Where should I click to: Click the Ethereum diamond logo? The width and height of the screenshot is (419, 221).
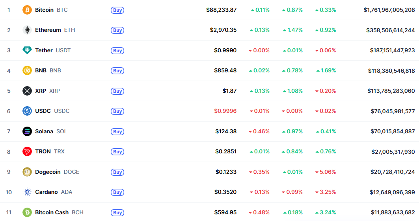tap(27, 30)
